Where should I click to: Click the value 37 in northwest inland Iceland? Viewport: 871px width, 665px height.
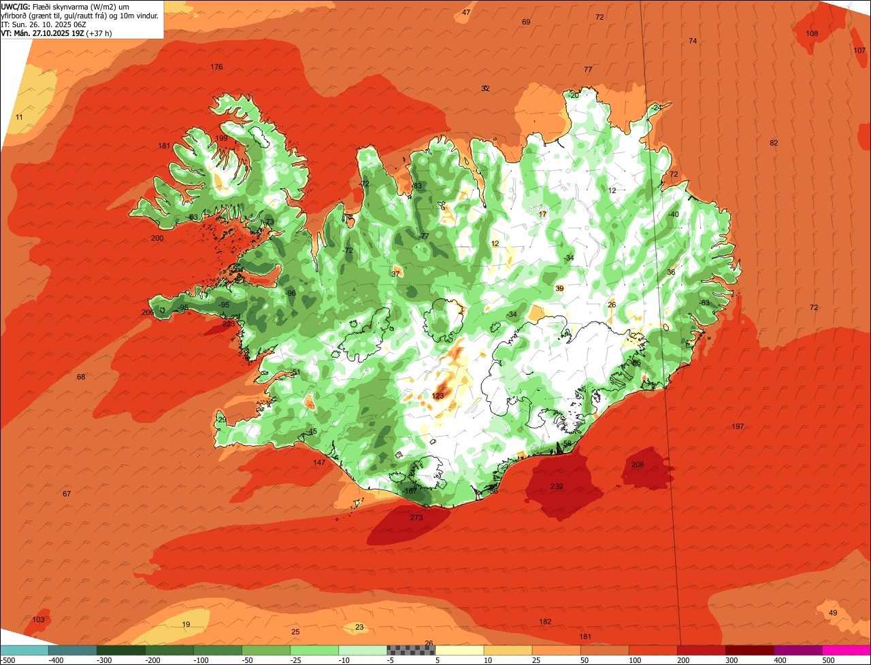(395, 274)
